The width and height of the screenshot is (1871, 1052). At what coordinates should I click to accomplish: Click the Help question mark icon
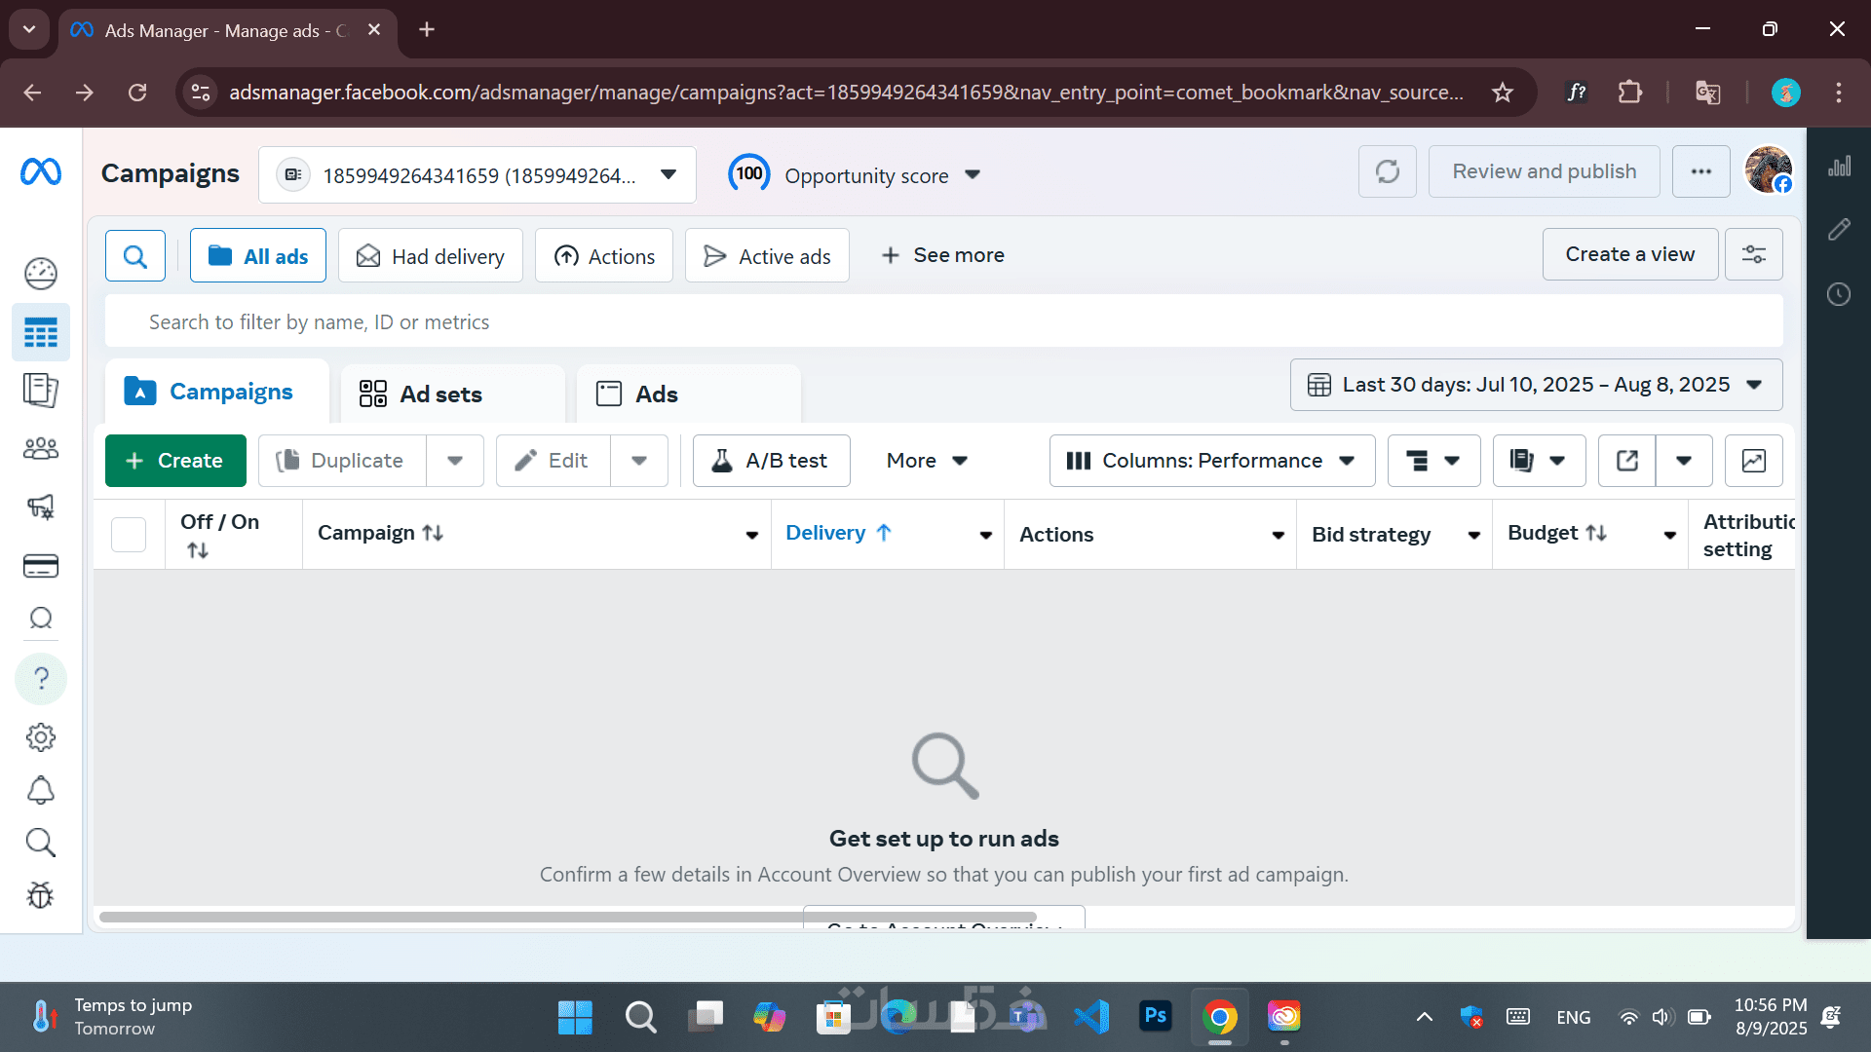tap(41, 678)
